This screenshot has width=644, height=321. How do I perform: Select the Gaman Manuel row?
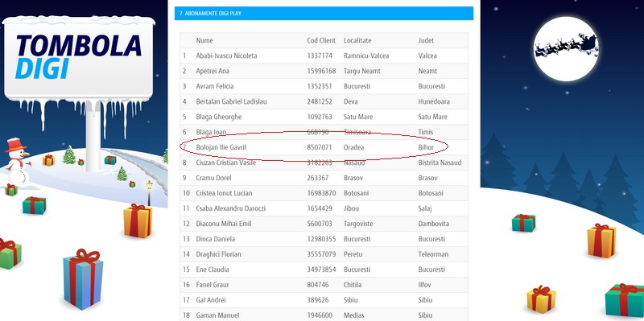coord(324,315)
